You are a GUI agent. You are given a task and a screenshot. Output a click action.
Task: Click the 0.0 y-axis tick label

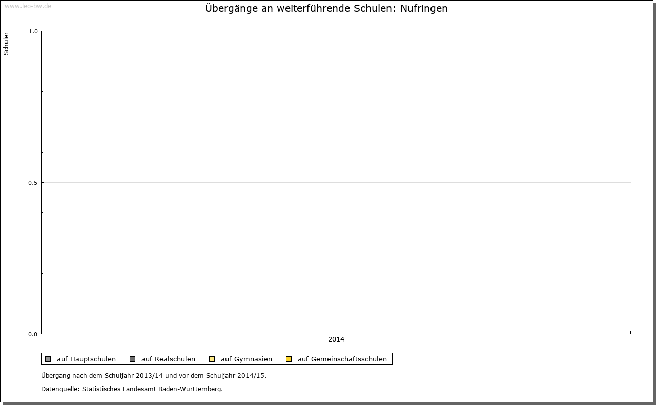tap(33, 334)
